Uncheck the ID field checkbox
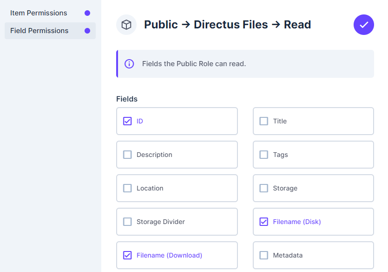388x272 pixels. (127, 121)
